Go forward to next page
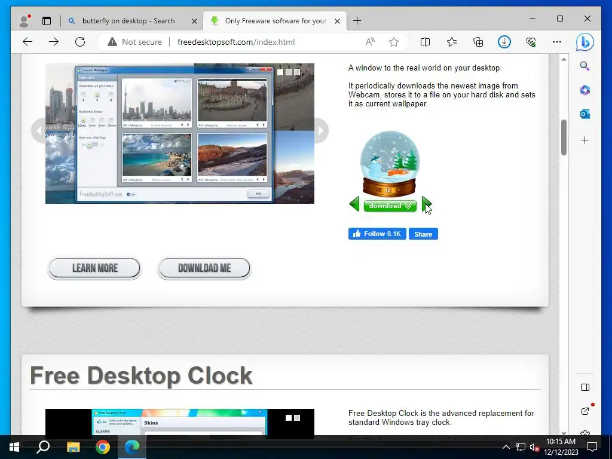The width and height of the screenshot is (612, 459). click(x=54, y=42)
